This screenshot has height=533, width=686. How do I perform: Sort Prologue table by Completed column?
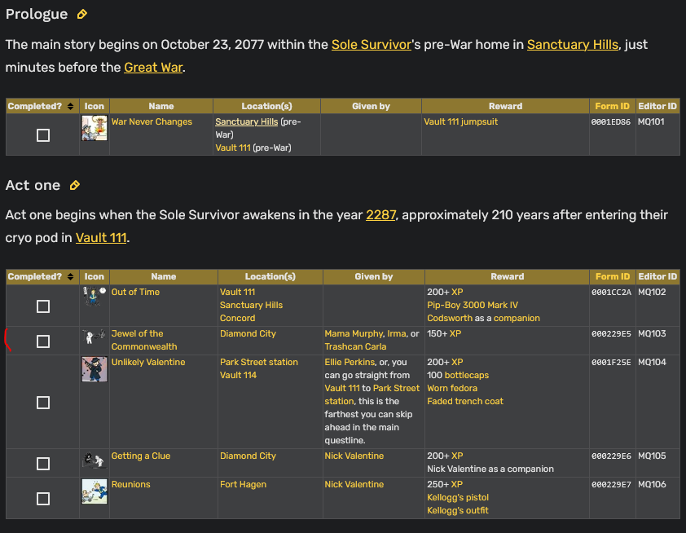tap(70, 106)
